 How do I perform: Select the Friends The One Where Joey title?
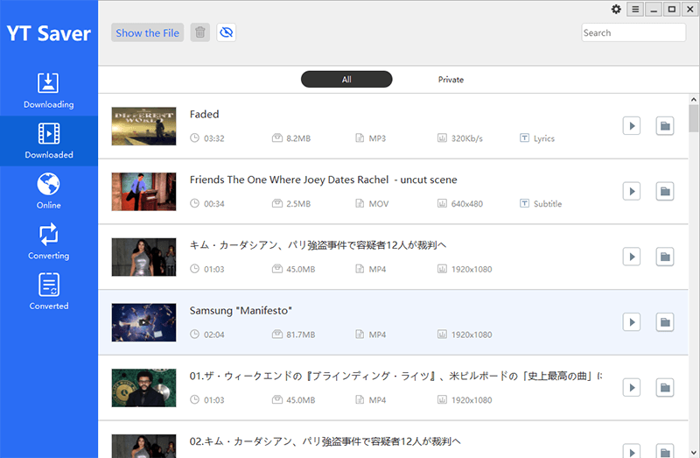(x=323, y=180)
